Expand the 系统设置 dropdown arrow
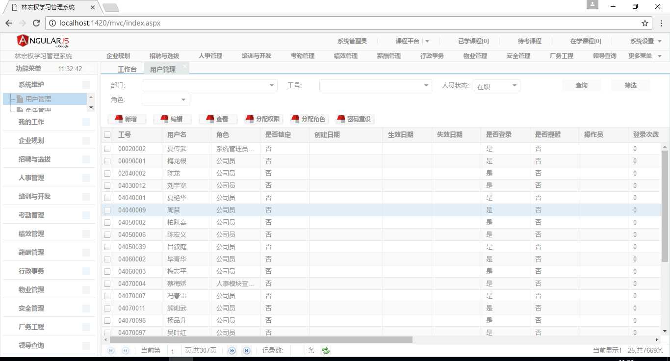The height and width of the screenshot is (361, 670). (x=661, y=42)
